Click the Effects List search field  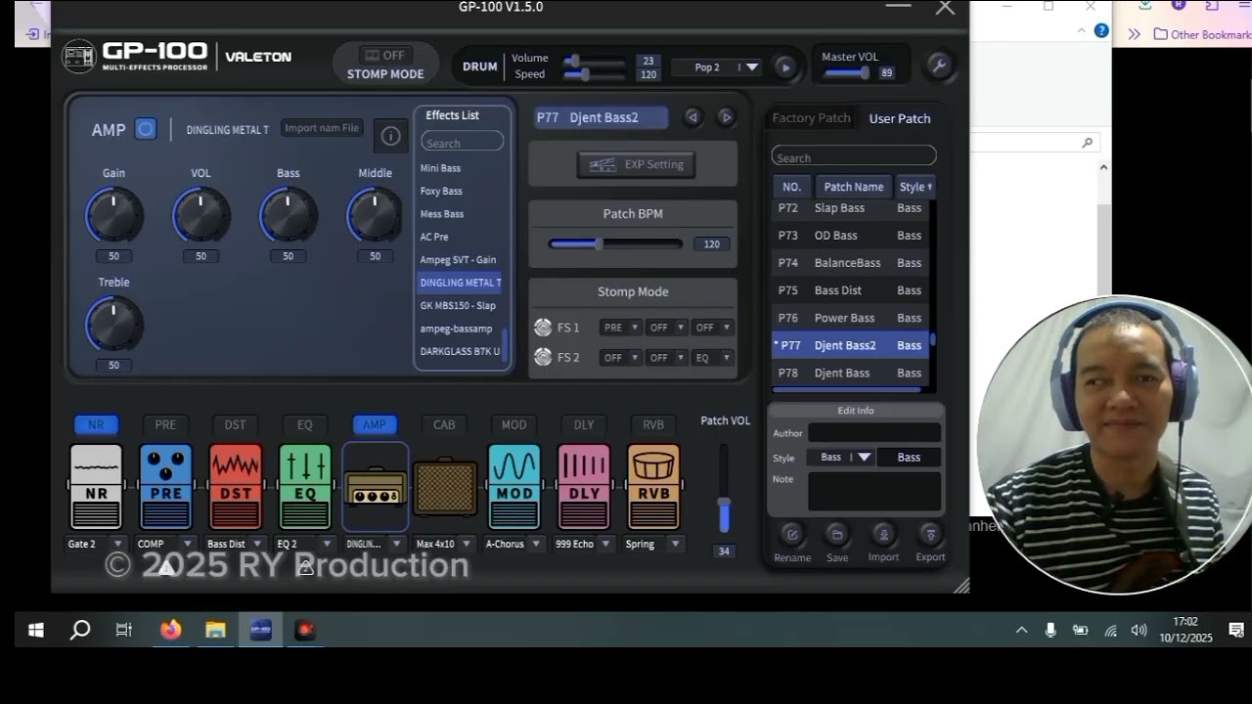(462, 143)
